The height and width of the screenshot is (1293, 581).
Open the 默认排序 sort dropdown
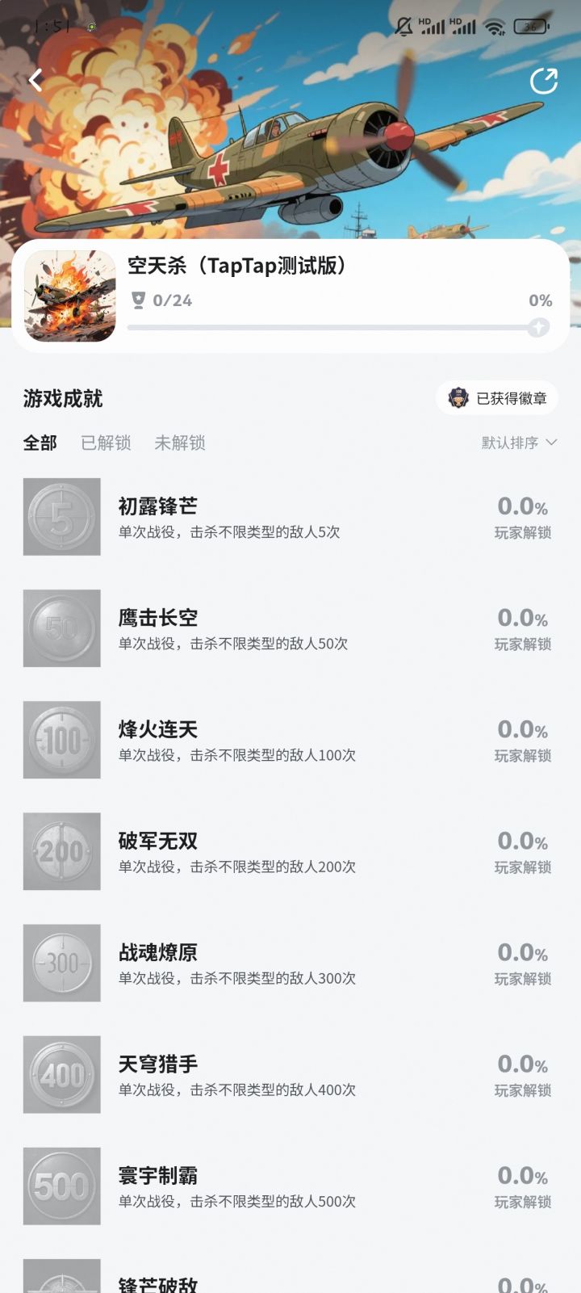[x=519, y=443]
